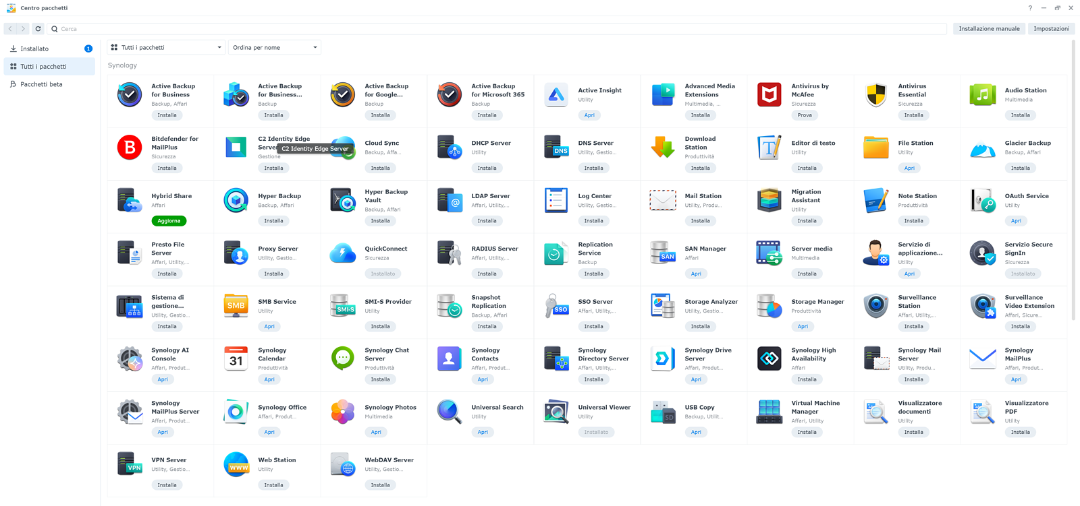Click the Active Backup for Business icon
This screenshot has width=1080, height=506.
[x=130, y=95]
